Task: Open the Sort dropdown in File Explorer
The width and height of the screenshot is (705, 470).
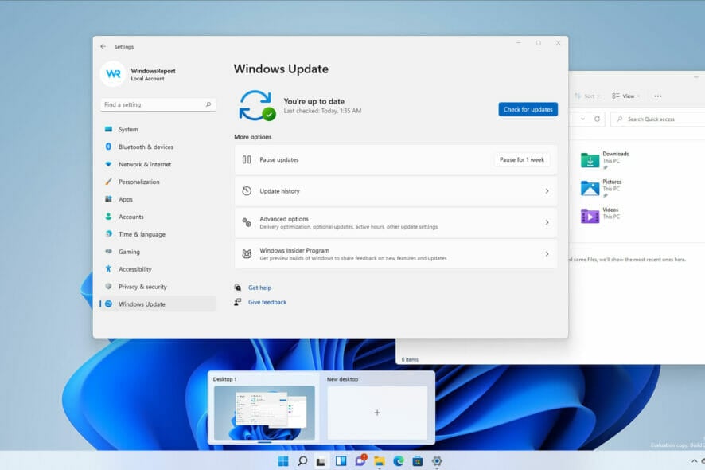Action: click(589, 96)
